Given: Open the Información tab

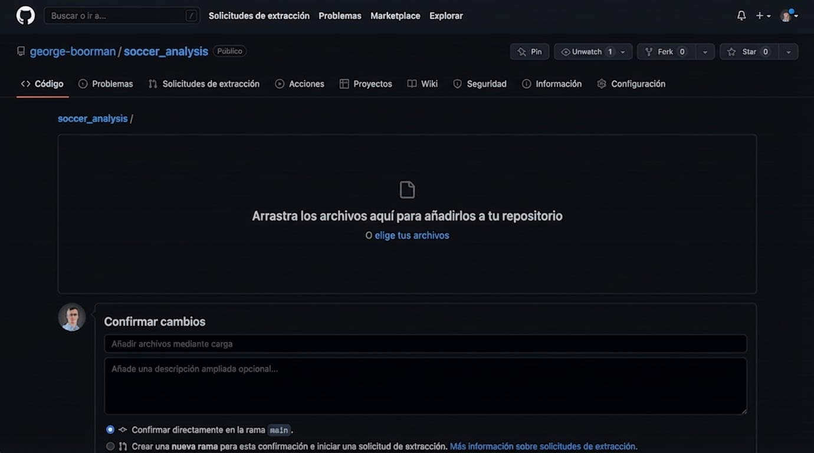Looking at the screenshot, I should (x=552, y=84).
